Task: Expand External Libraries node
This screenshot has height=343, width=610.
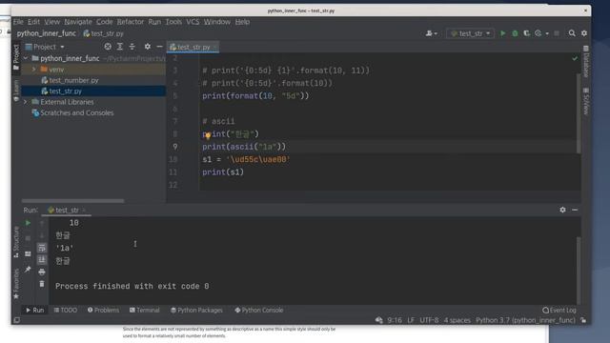Action: (x=26, y=102)
